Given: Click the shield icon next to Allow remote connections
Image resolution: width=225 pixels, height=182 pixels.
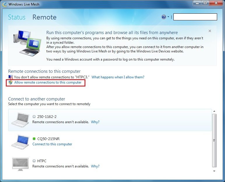Looking at the screenshot, I should tap(10, 82).
